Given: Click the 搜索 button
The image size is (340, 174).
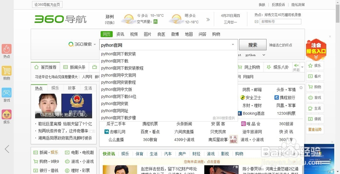Looking at the screenshot, I should click(253, 45).
